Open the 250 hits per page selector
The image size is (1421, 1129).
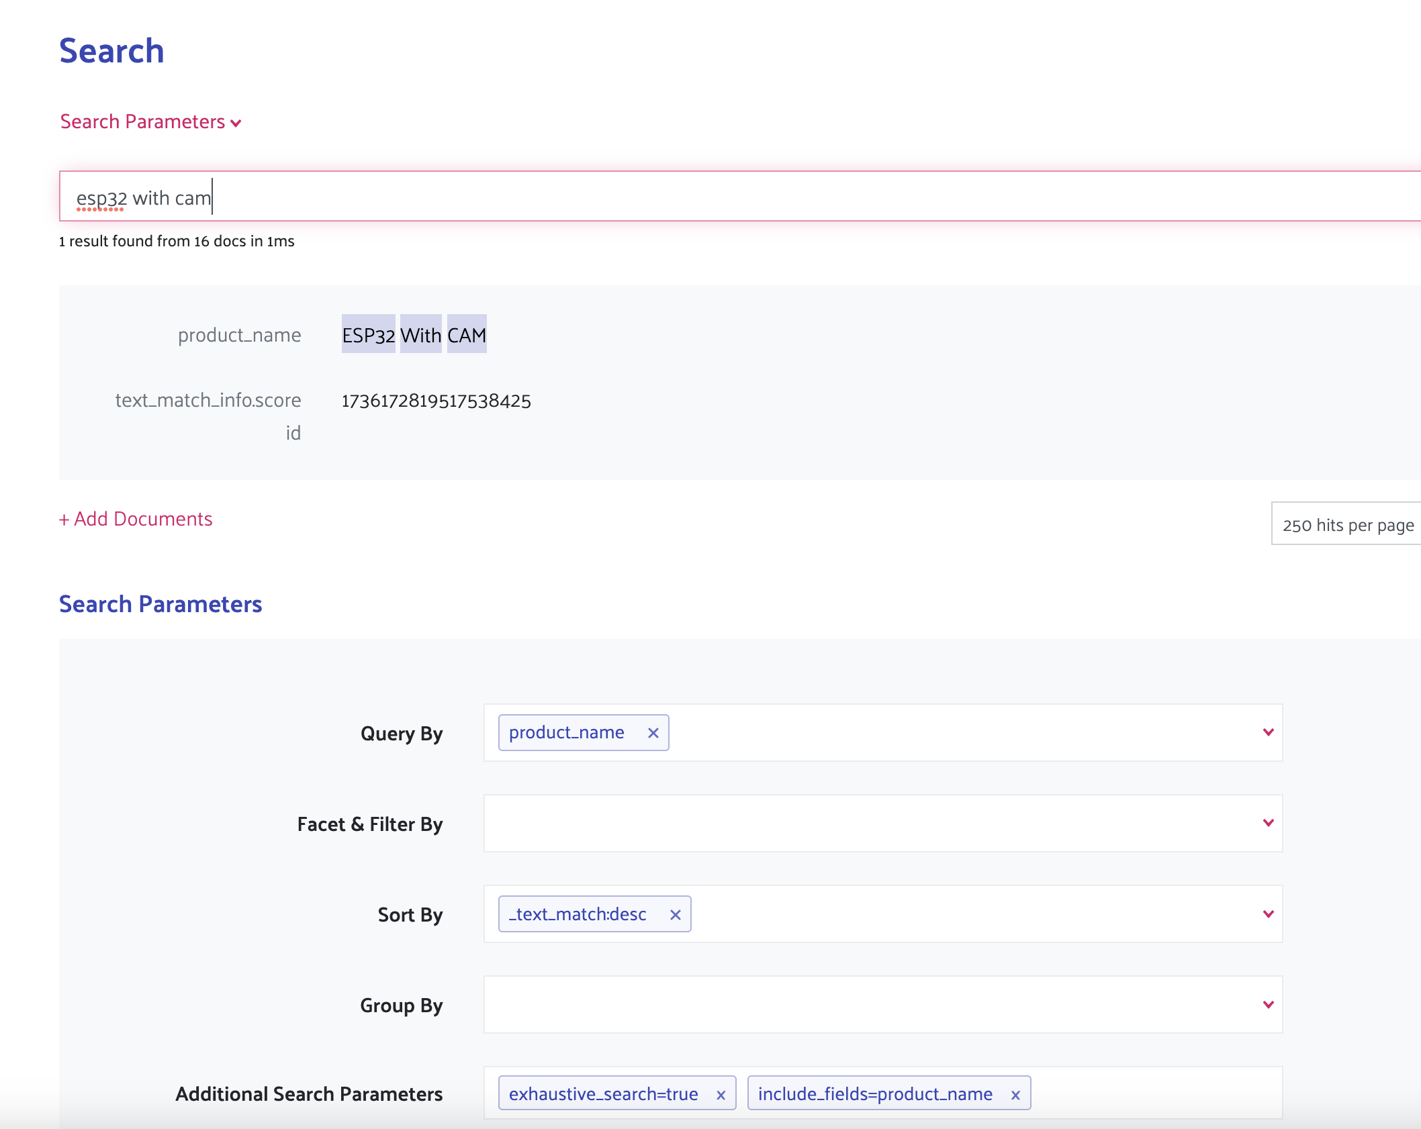[1346, 524]
